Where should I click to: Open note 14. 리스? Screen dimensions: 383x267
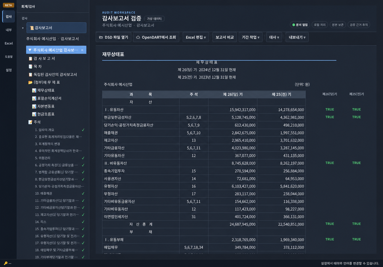41,222
